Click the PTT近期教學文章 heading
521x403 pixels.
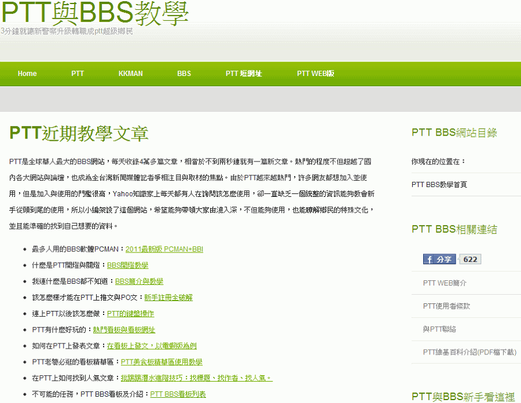coord(79,133)
